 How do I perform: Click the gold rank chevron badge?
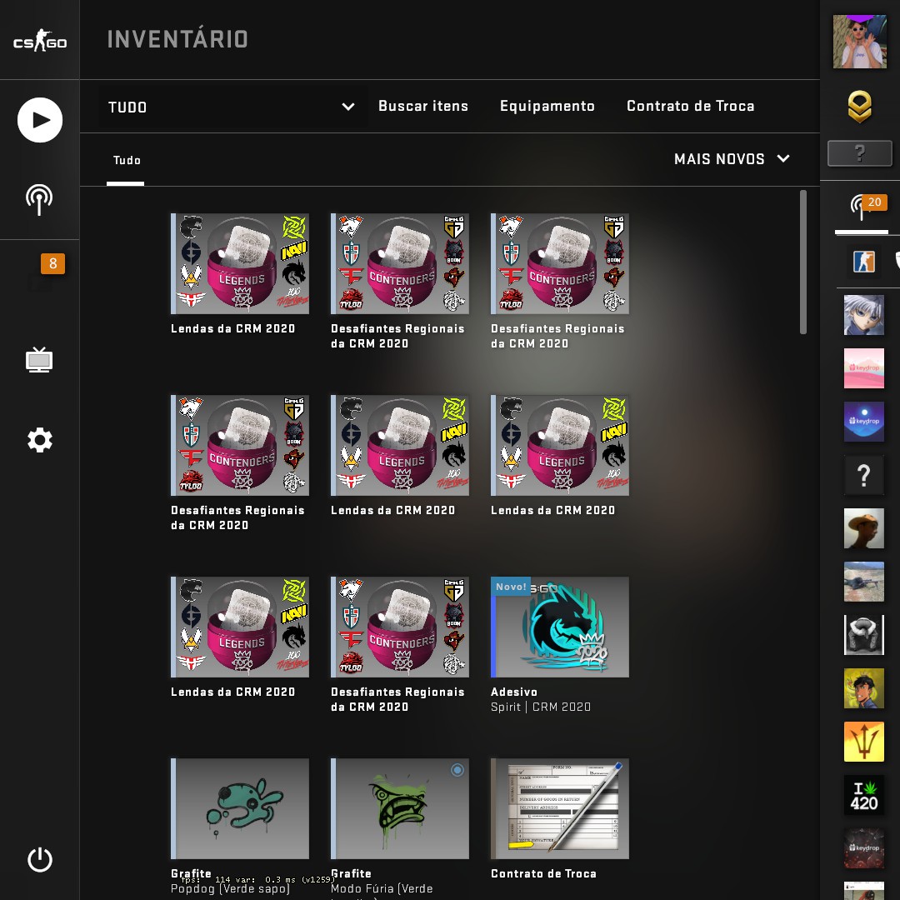pyautogui.click(x=859, y=107)
